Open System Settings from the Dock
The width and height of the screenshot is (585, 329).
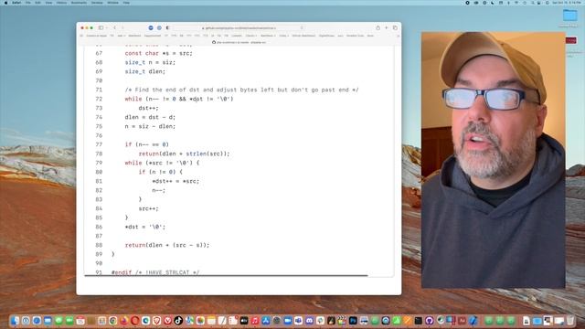[276, 321]
